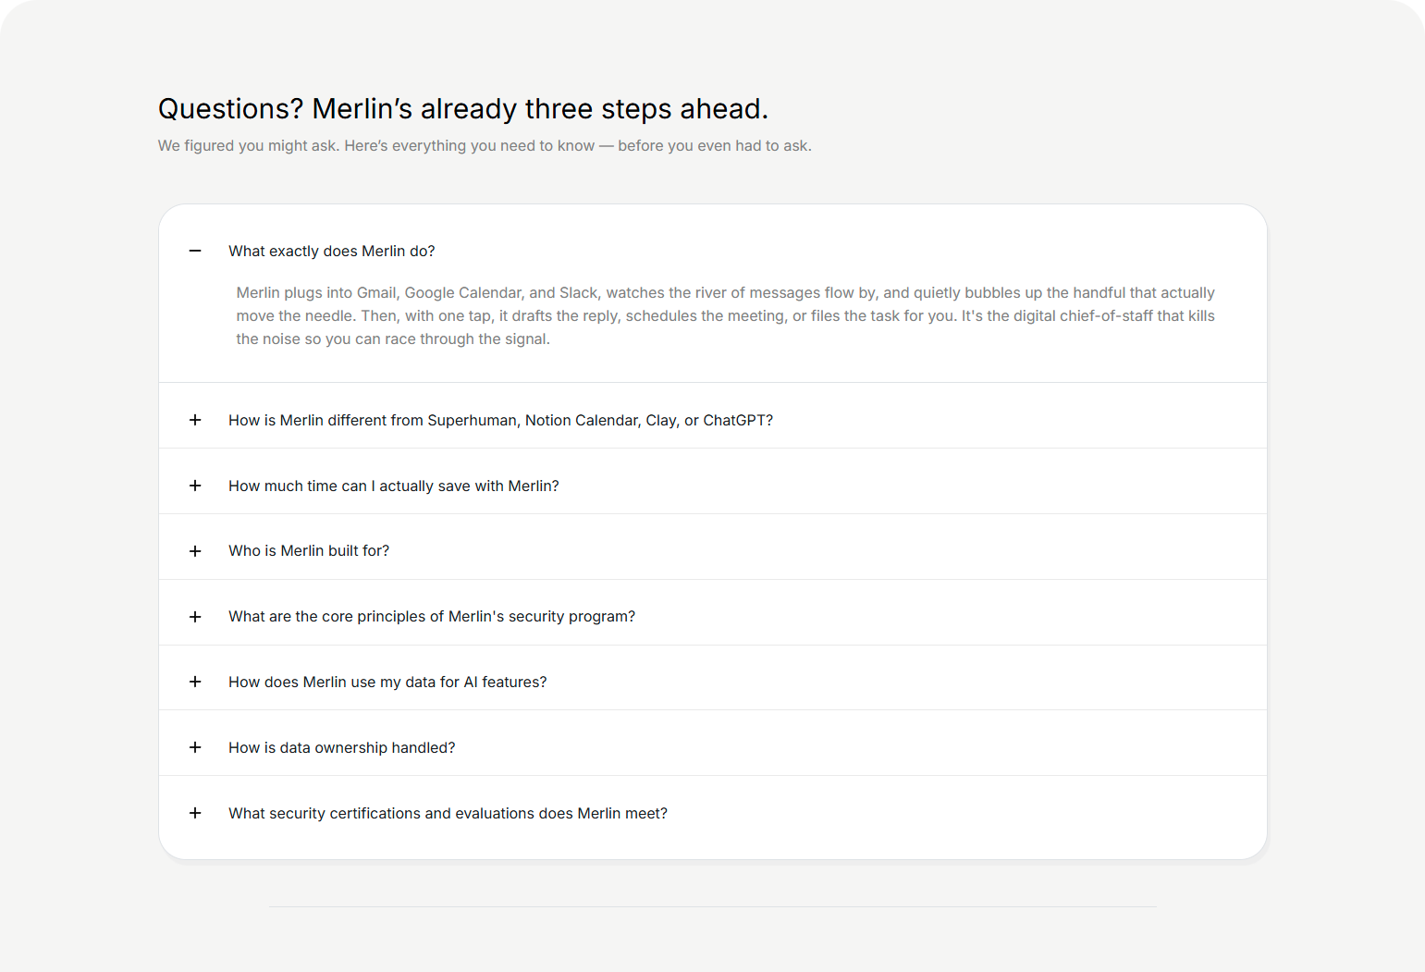
Task: Click the plus icon for security principles question
Action: click(195, 616)
